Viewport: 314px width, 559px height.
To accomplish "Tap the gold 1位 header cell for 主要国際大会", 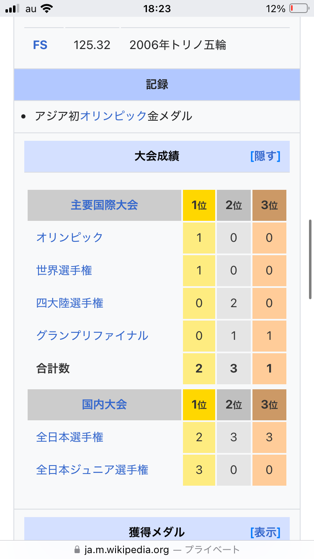I will [x=199, y=205].
